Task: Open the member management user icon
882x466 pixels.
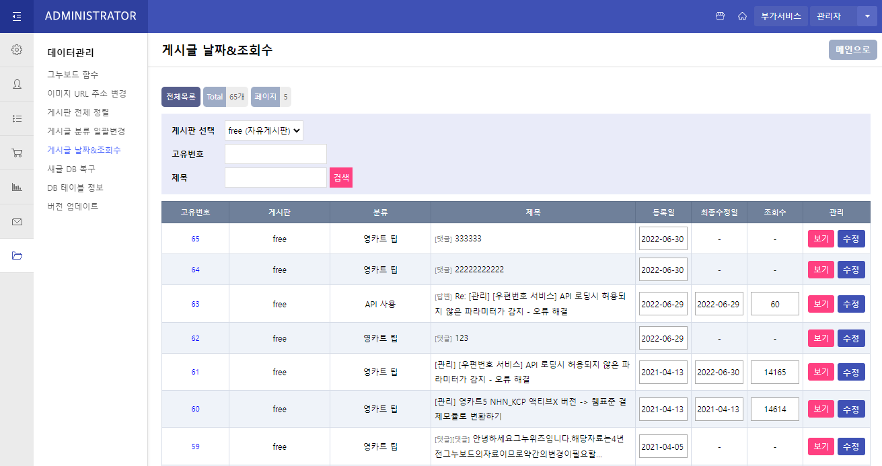Action: point(17,84)
